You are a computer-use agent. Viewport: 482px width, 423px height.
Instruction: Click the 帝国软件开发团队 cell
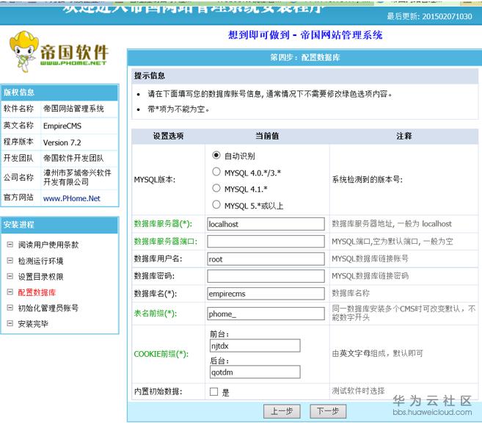point(79,159)
